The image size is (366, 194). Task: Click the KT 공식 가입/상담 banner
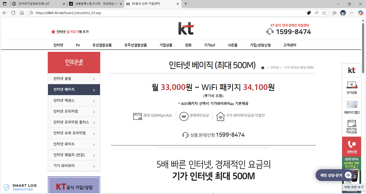point(74,185)
